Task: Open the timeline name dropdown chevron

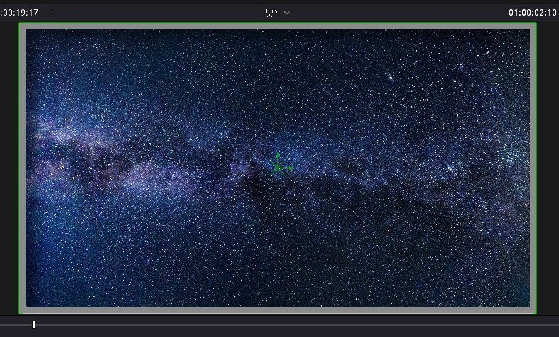Action: coord(287,13)
